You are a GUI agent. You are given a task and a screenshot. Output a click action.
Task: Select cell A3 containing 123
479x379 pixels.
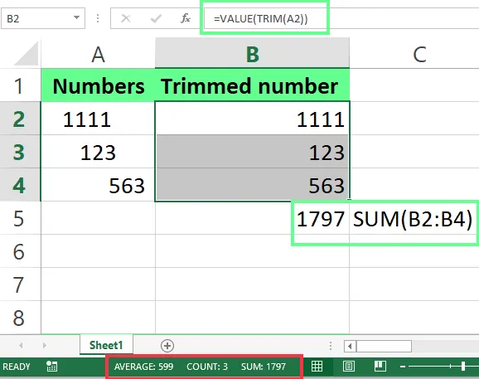coord(98,152)
